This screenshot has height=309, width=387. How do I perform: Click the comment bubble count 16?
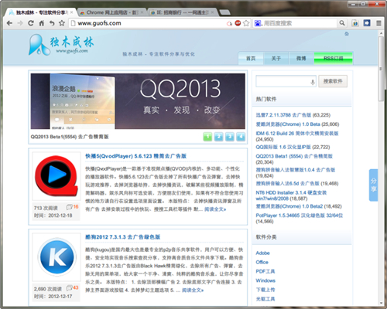[72, 207]
